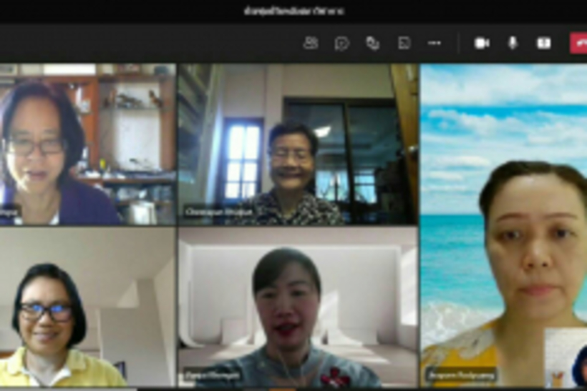
Task: Open the participants list icon
Action: [311, 43]
